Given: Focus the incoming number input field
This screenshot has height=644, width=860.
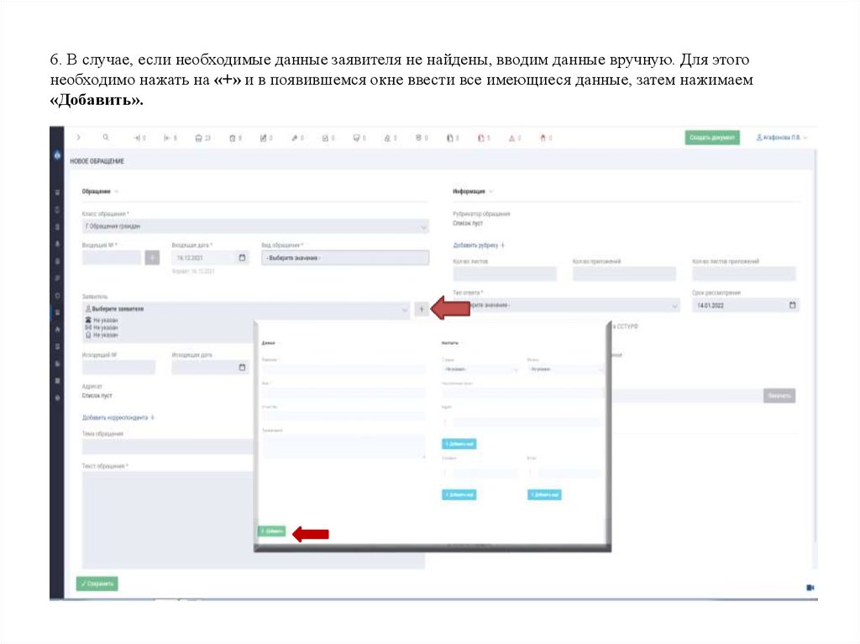Looking at the screenshot, I should [x=112, y=257].
